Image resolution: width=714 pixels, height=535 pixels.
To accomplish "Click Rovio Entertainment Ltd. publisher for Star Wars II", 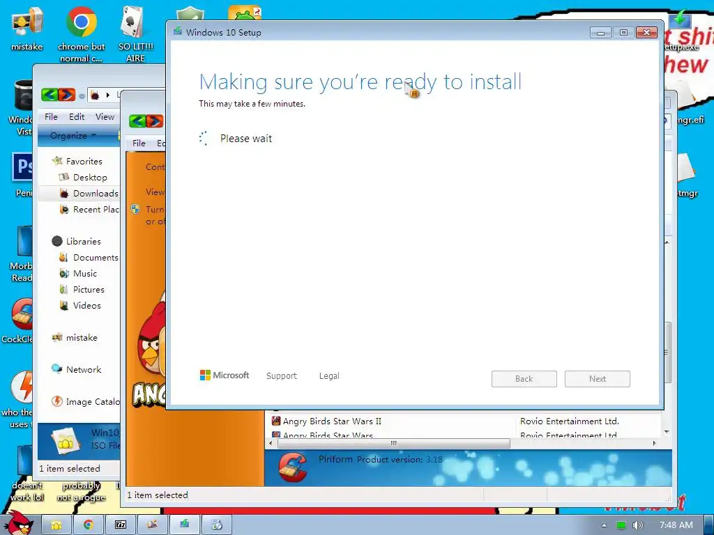I will (570, 421).
